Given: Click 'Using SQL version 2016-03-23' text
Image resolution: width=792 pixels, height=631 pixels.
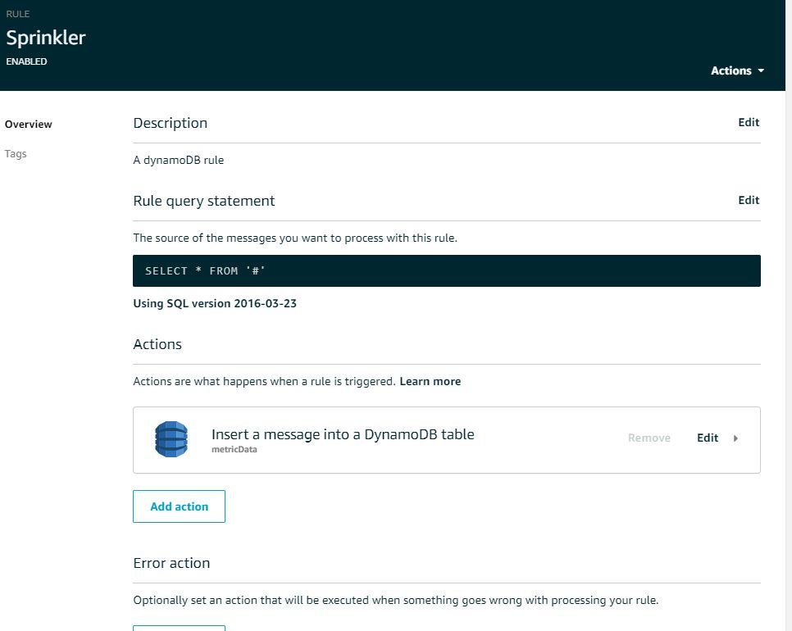Looking at the screenshot, I should click(x=215, y=303).
